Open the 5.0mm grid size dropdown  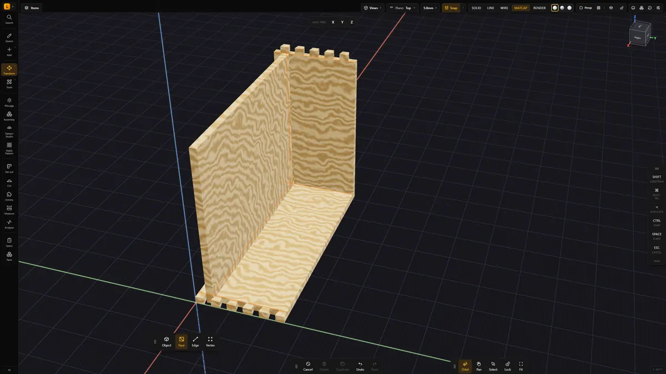click(x=430, y=8)
